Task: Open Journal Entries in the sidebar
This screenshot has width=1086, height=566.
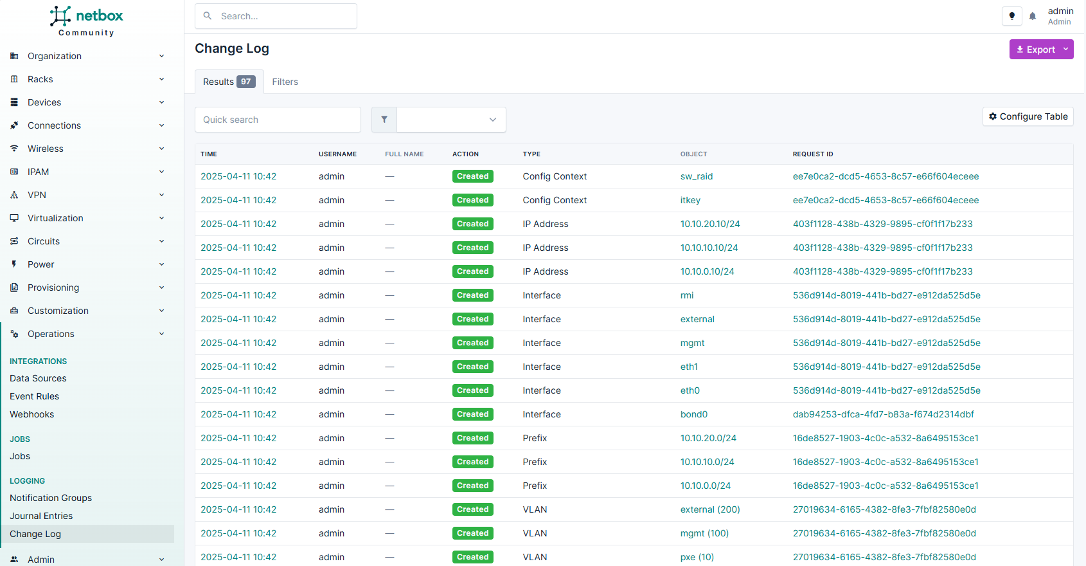Action: (41, 516)
